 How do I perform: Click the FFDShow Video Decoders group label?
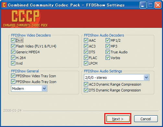(x=31, y=35)
